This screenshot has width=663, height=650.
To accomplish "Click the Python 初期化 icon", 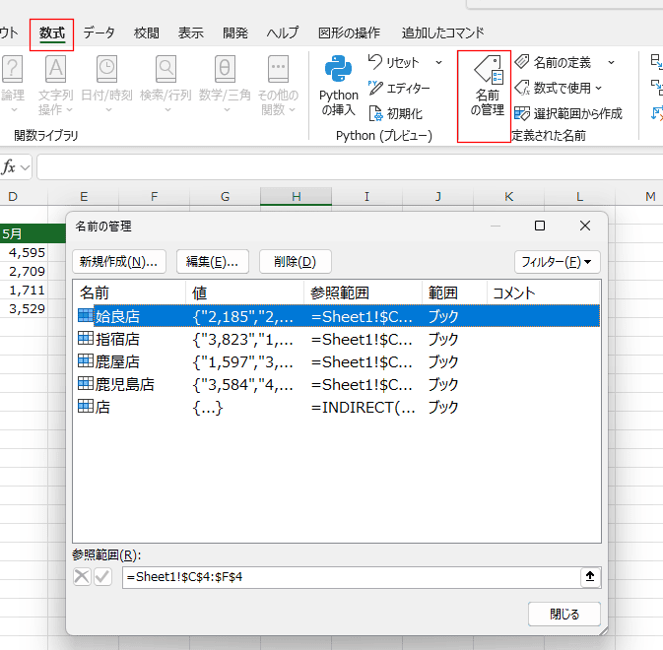I will click(x=375, y=113).
